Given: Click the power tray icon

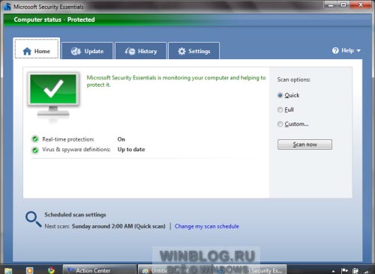Looking at the screenshot, I should pyautogui.click(x=355, y=271).
